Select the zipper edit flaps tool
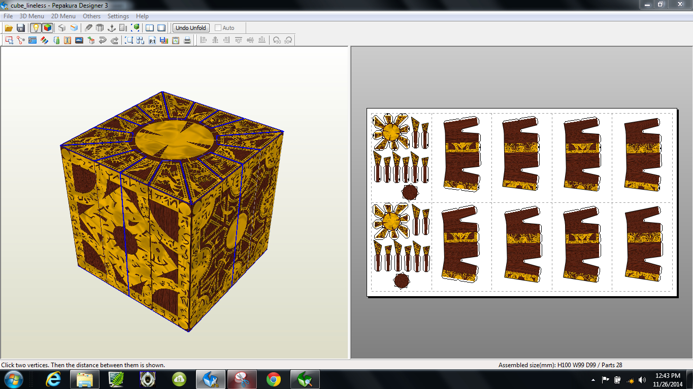 [x=32, y=40]
